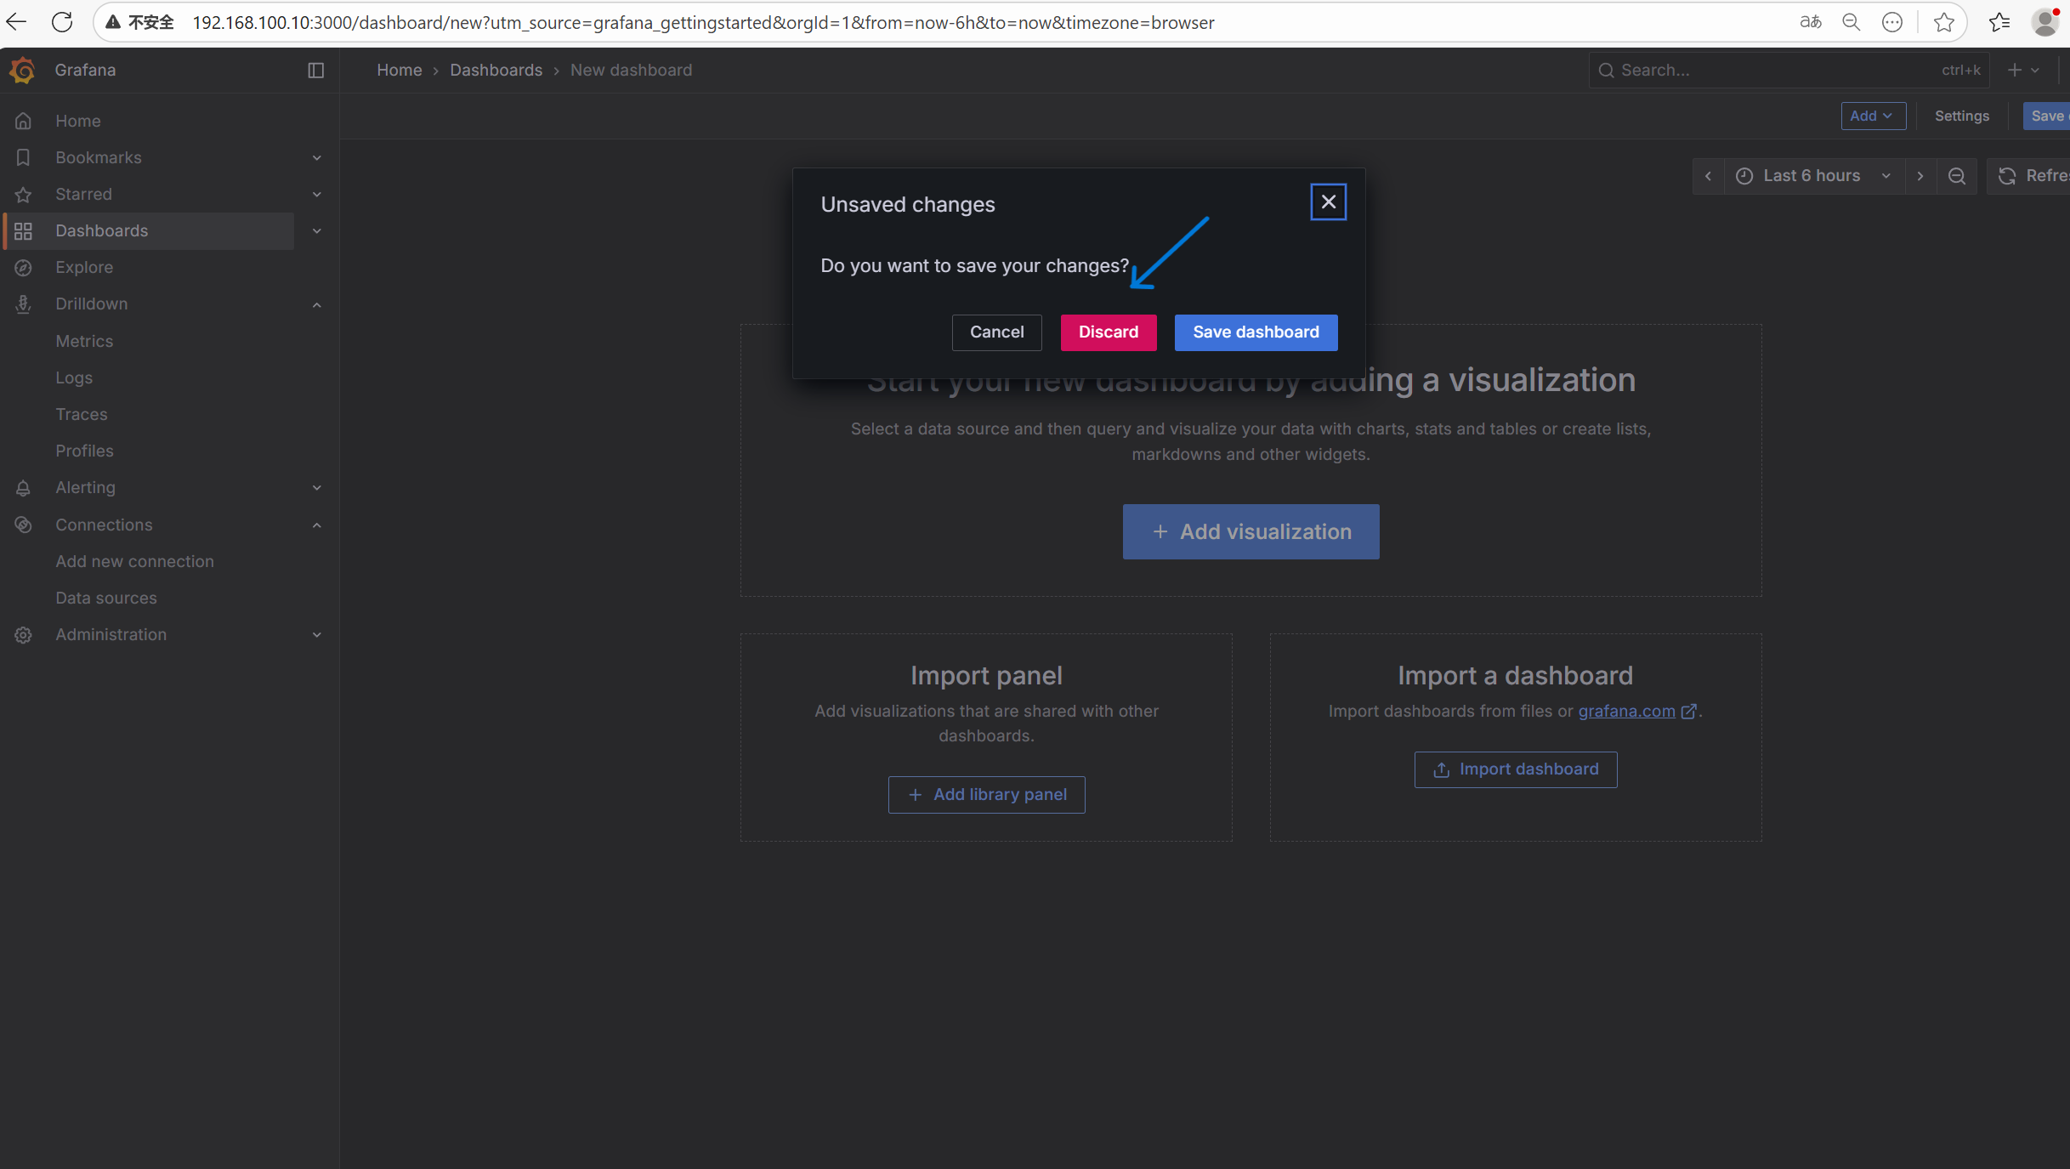Open Data sources menu item
Screen dimensions: 2070x1169
tap(106, 598)
